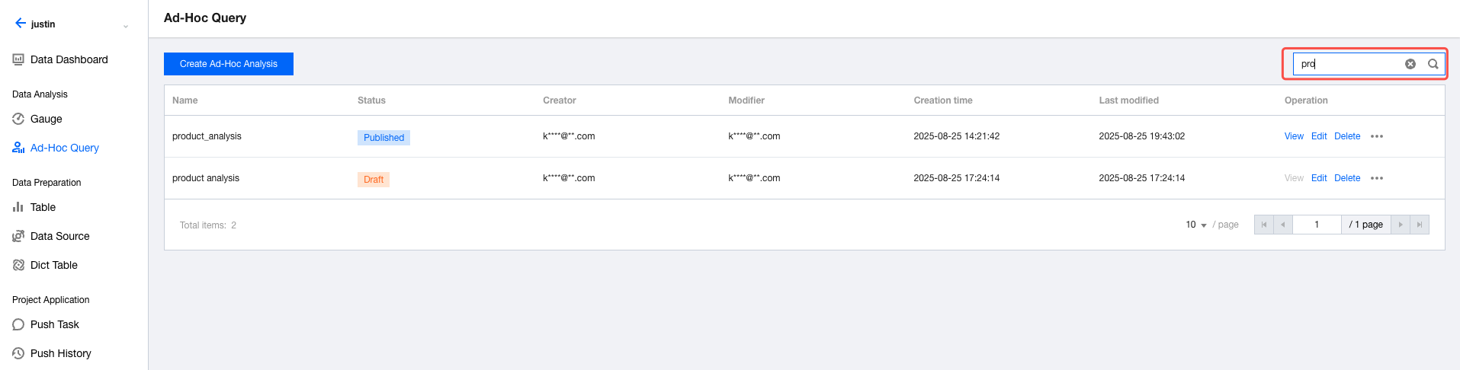This screenshot has height=370, width=1460.
Task: Click next page arrow in pagination
Action: click(1401, 225)
